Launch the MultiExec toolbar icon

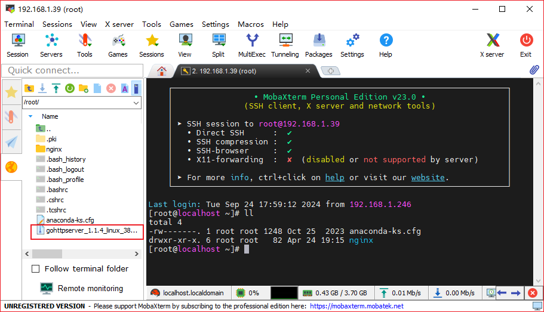pyautogui.click(x=252, y=46)
